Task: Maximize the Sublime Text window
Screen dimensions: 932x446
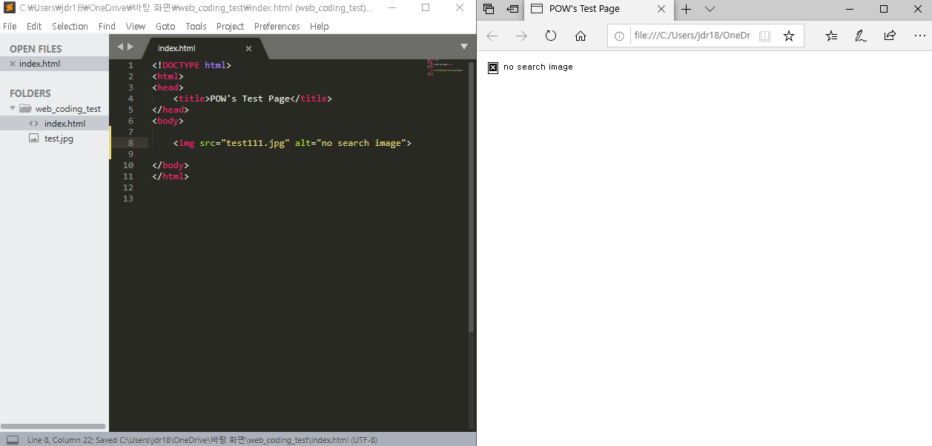Action: [x=426, y=8]
